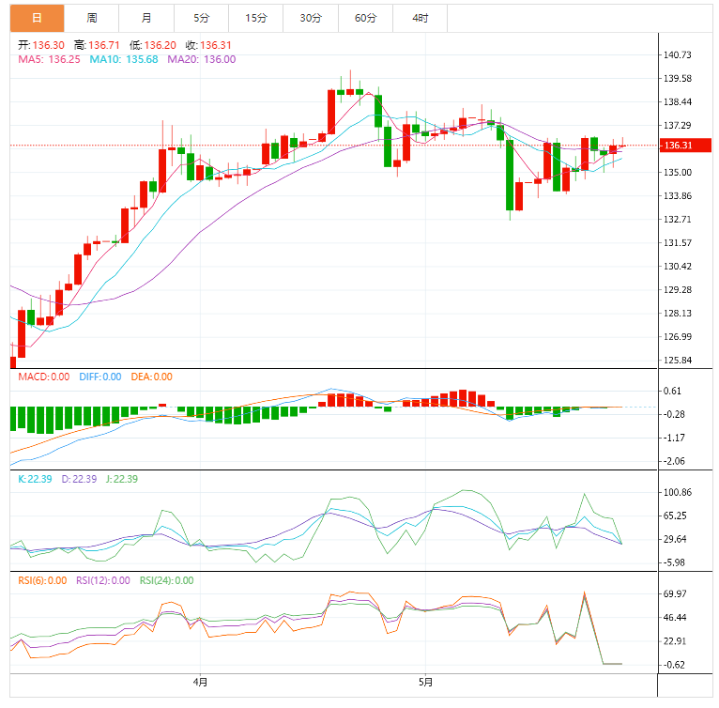The width and height of the screenshot is (719, 708).
Task: Click the 5月 date axis marker
Action: tap(425, 683)
